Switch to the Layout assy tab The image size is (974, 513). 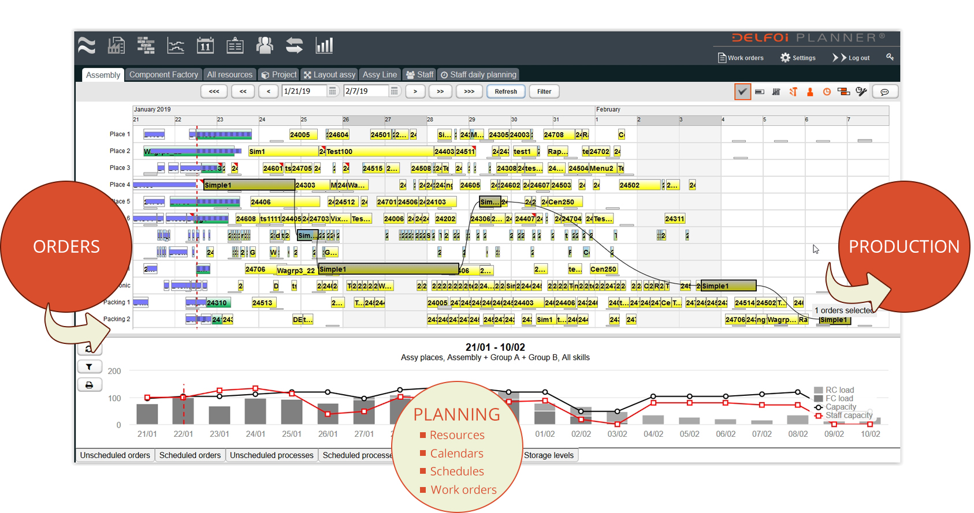tap(329, 74)
